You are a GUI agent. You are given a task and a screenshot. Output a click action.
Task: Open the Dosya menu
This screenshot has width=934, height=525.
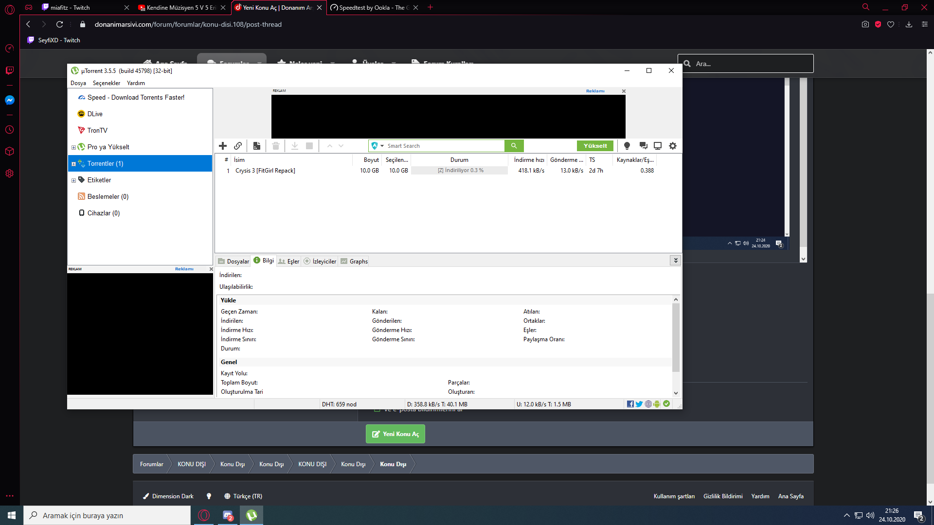pyautogui.click(x=78, y=83)
